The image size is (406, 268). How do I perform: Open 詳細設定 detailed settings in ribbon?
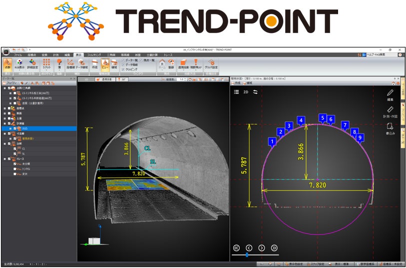click(x=32, y=64)
